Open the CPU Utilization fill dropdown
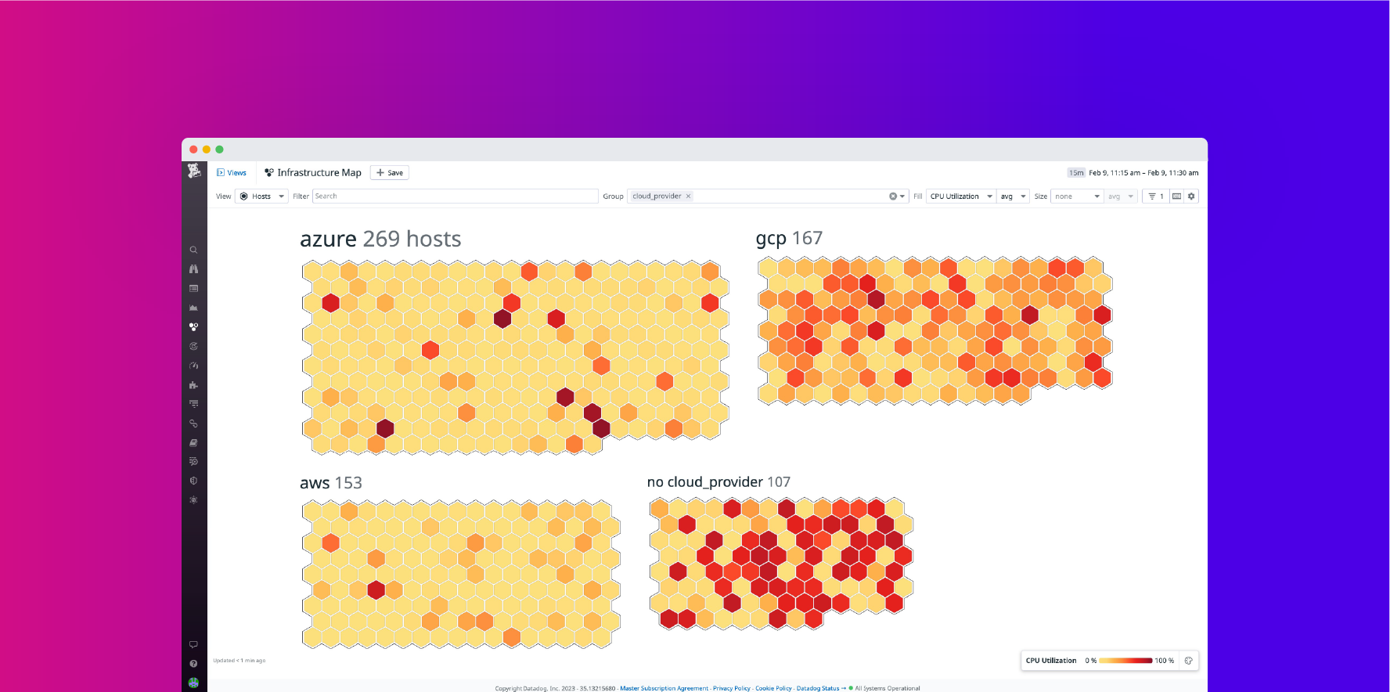The width and height of the screenshot is (1390, 692). pyautogui.click(x=960, y=196)
